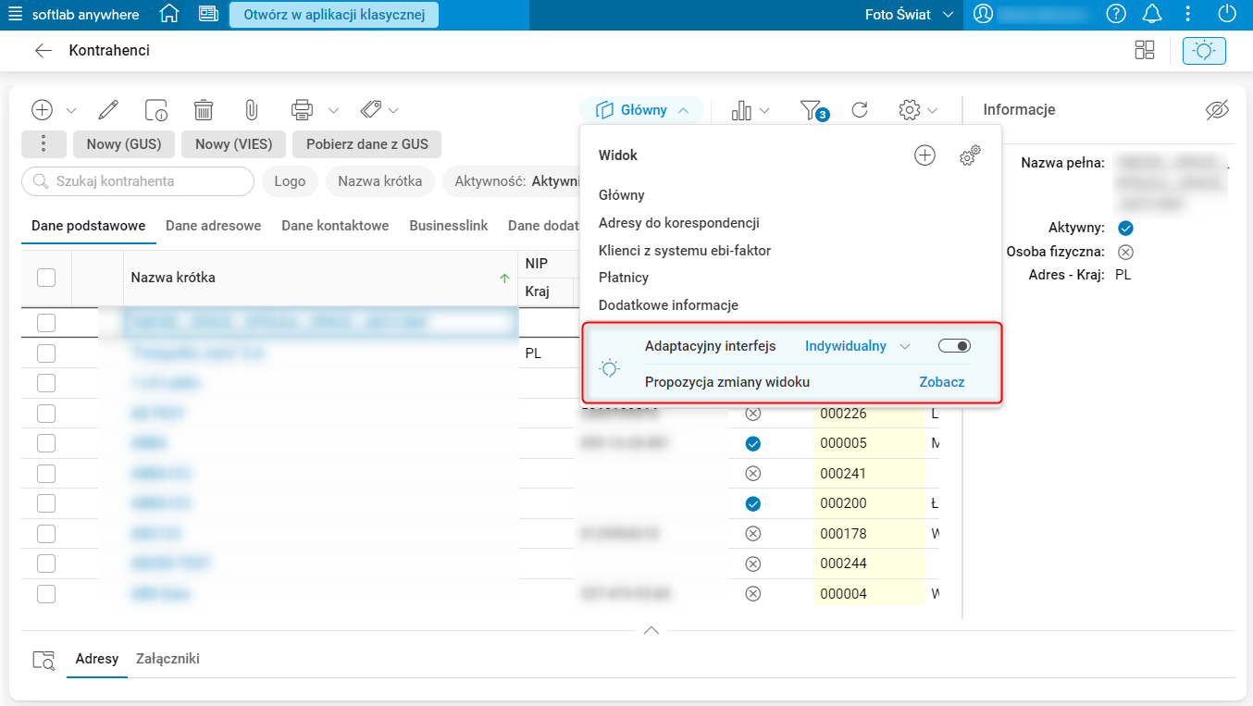
Task: Open the Indywidualny dropdown
Action: click(x=857, y=346)
